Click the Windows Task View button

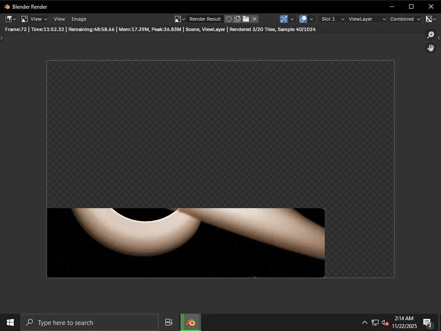click(169, 322)
